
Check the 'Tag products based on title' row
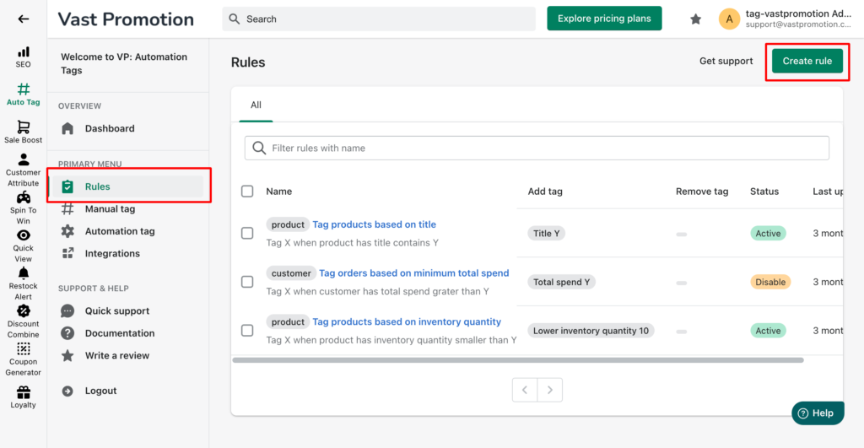247,233
